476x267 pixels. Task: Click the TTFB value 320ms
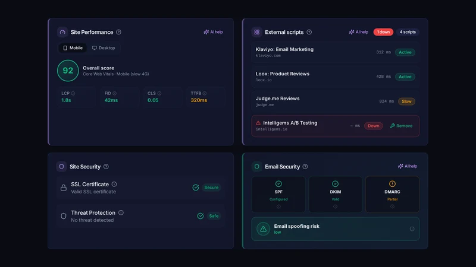click(x=199, y=100)
